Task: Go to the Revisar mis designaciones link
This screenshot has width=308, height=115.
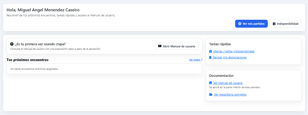Action: pyautogui.click(x=230, y=57)
